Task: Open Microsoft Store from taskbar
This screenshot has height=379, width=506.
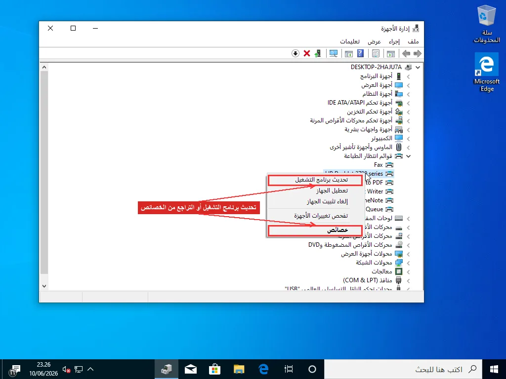Action: (x=214, y=369)
